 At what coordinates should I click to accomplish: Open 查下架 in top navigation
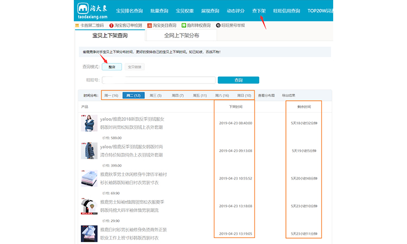259,11
